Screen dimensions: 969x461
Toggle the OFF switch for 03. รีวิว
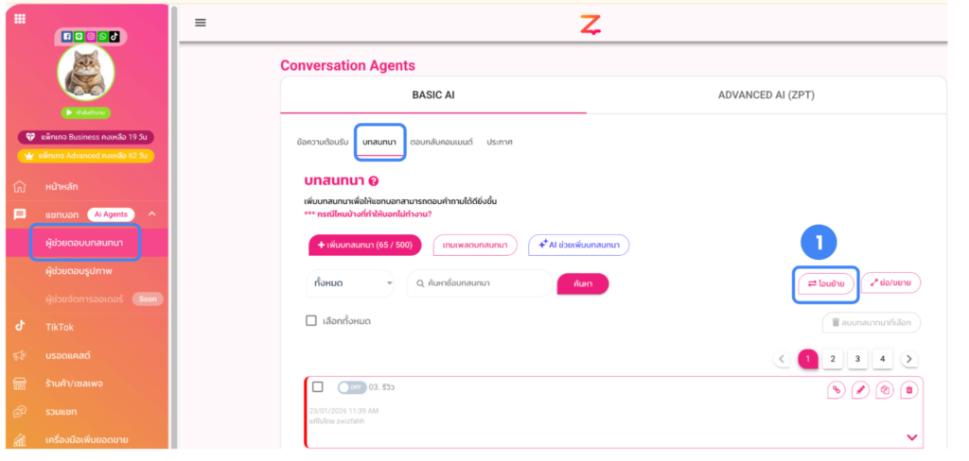click(x=351, y=387)
